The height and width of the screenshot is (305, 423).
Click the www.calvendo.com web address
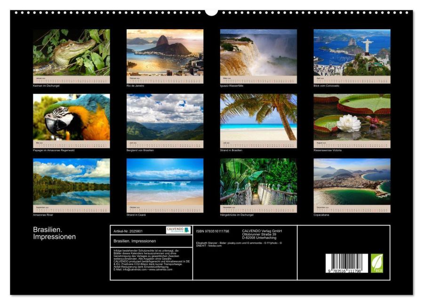[160, 269]
